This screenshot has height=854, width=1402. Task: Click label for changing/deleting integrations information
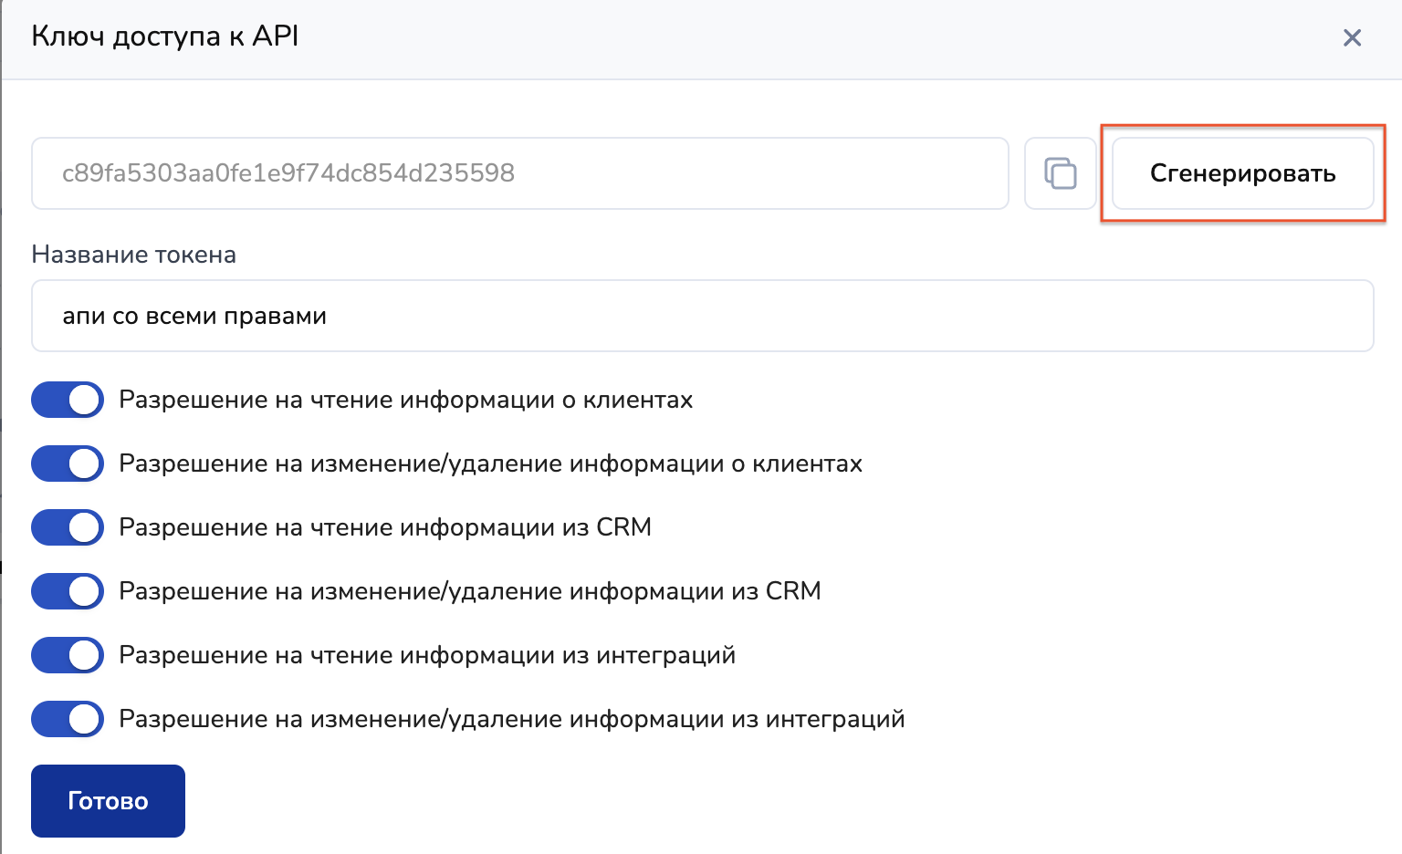point(512,719)
